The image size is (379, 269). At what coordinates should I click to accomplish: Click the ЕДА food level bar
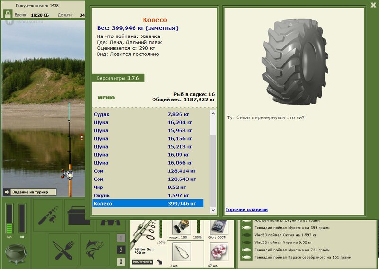(x=9, y=219)
